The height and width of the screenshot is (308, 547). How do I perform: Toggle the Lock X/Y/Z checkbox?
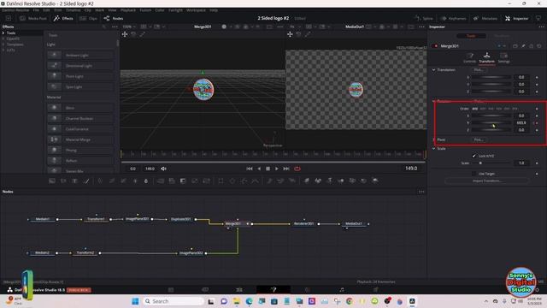pos(473,156)
